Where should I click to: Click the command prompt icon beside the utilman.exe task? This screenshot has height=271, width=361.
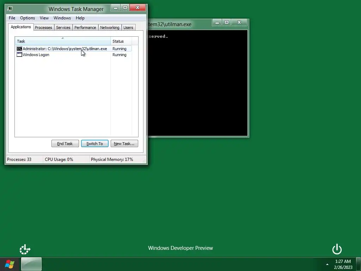[19, 49]
